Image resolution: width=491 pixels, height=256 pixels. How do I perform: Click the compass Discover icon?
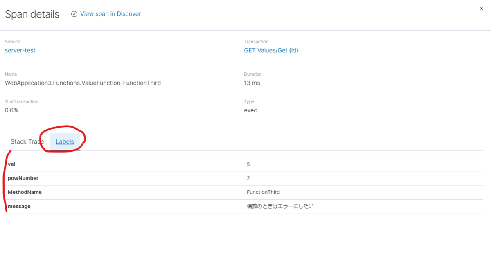pyautogui.click(x=74, y=14)
